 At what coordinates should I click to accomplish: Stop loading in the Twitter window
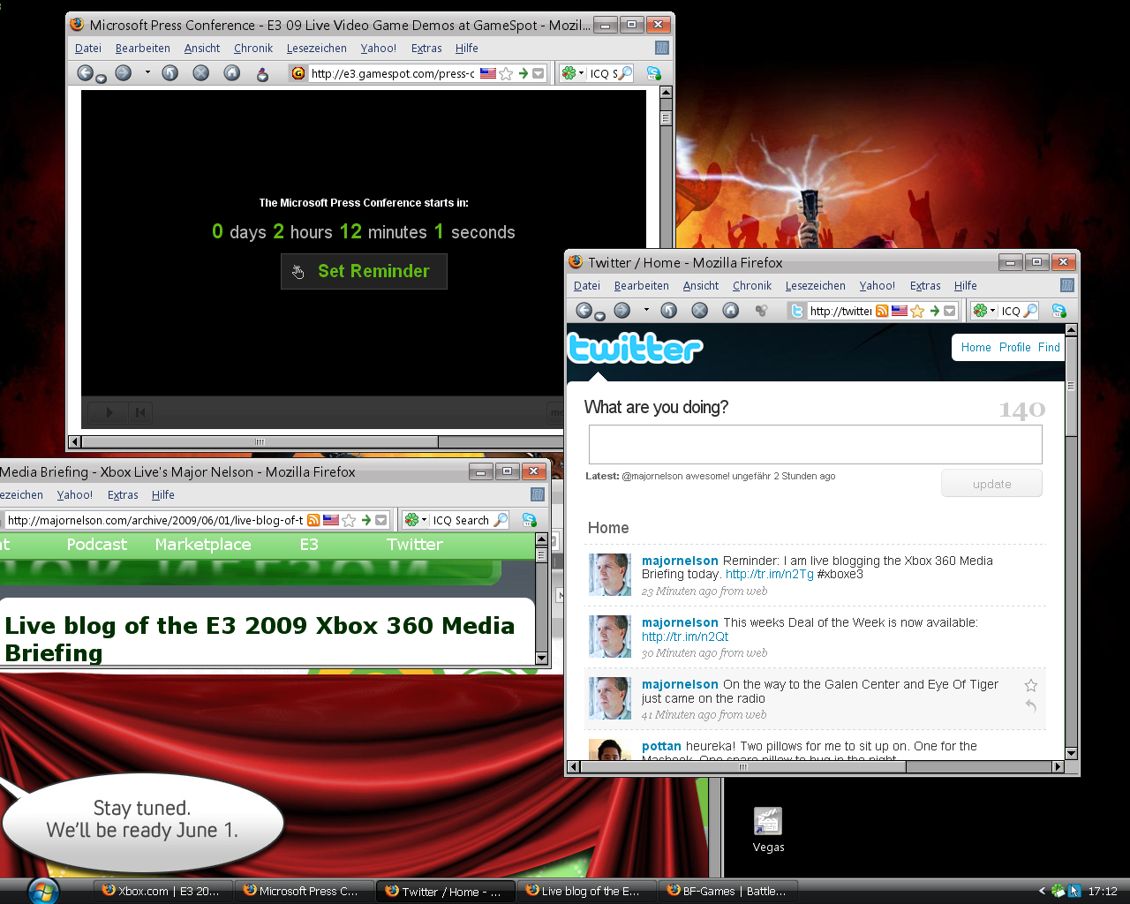coord(700,311)
